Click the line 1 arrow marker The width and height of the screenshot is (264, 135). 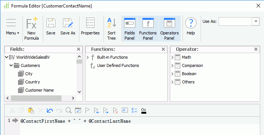point(15,120)
